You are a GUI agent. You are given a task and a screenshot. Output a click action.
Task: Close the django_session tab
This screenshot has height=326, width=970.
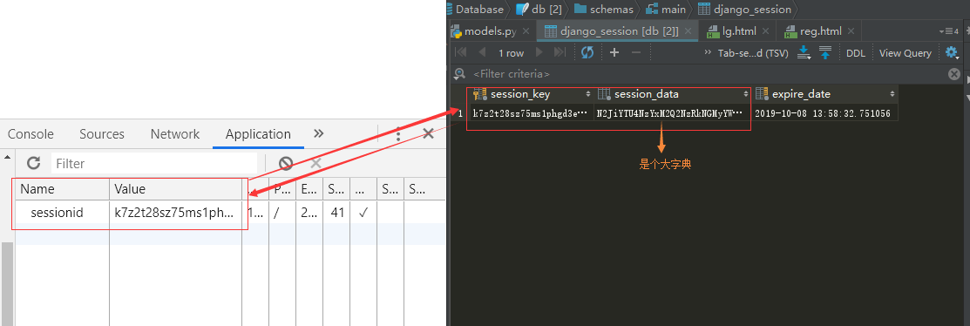tap(688, 31)
